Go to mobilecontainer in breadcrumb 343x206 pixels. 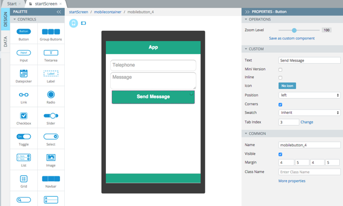[107, 12]
